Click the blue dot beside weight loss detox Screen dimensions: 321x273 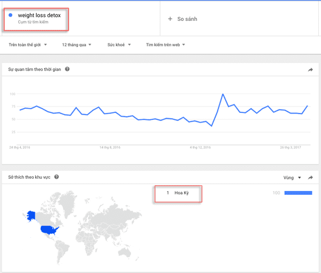point(11,16)
